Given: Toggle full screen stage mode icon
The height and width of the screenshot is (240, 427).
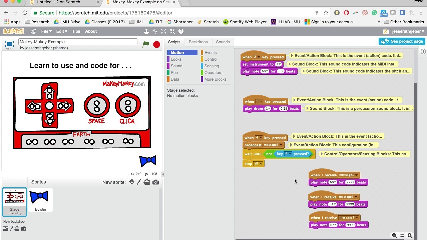Looking at the screenshot, I should pyautogui.click(x=9, y=44).
